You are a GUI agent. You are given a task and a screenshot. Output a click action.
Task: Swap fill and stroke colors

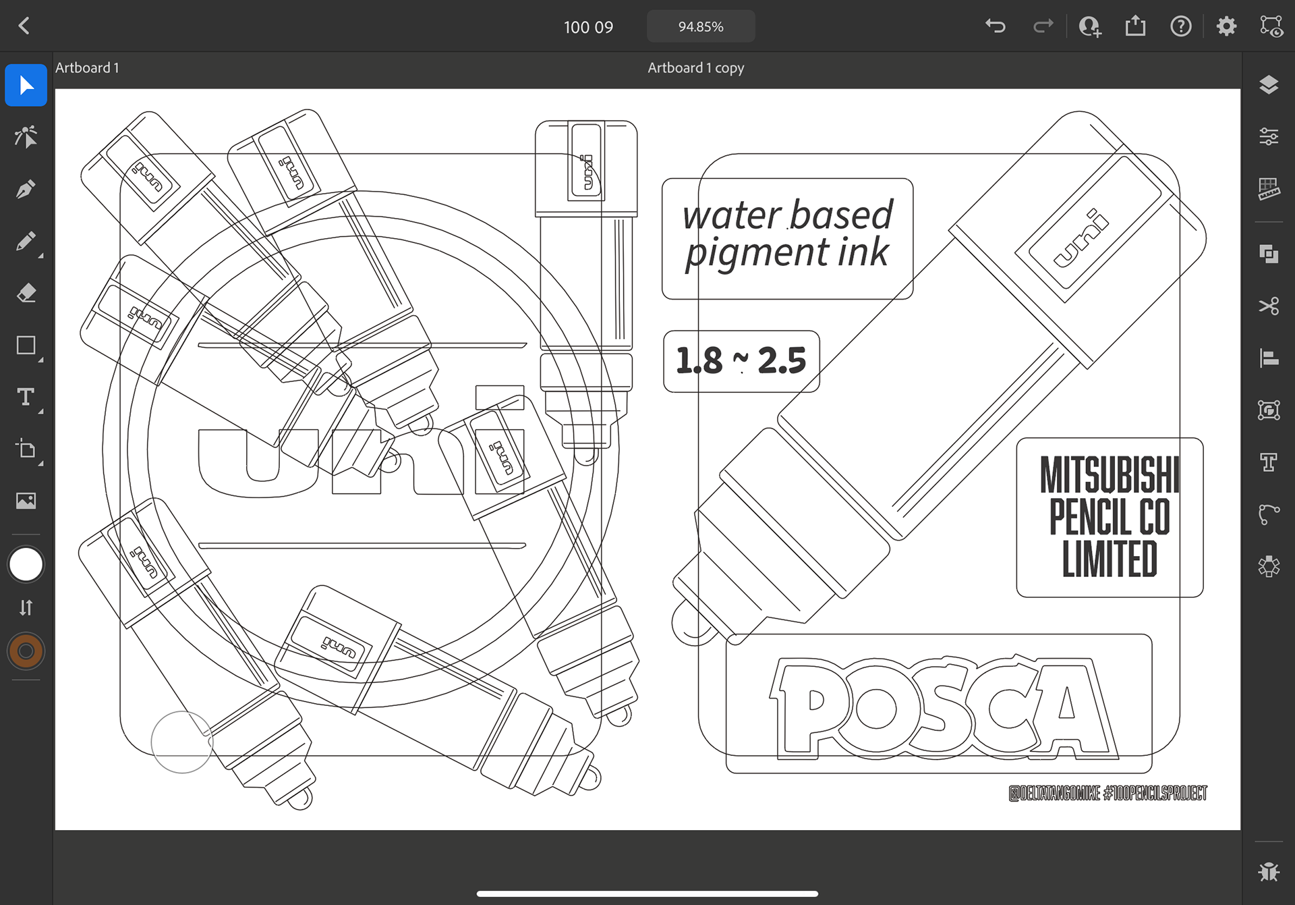(26, 607)
